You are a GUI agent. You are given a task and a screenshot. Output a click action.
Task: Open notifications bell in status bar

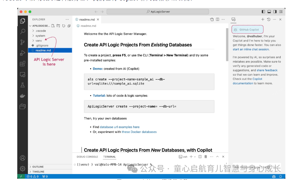(281, 176)
